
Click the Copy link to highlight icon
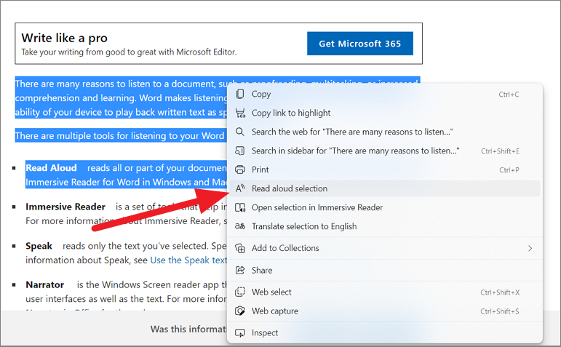coord(240,113)
